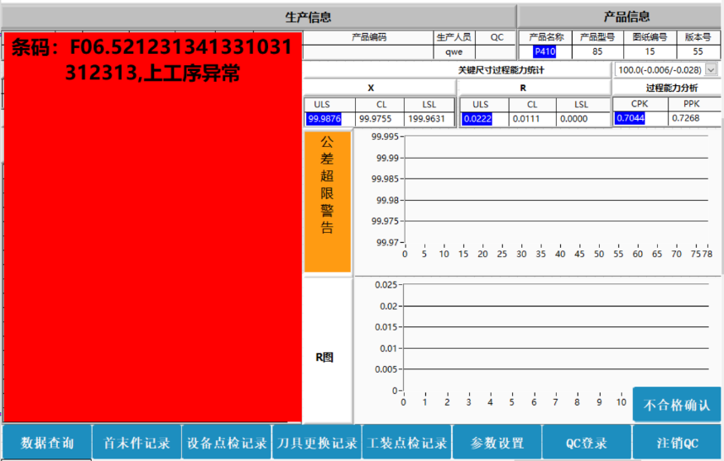Click R chart CL value 0.0111
Screen dimensions: 724x461
coord(532,119)
